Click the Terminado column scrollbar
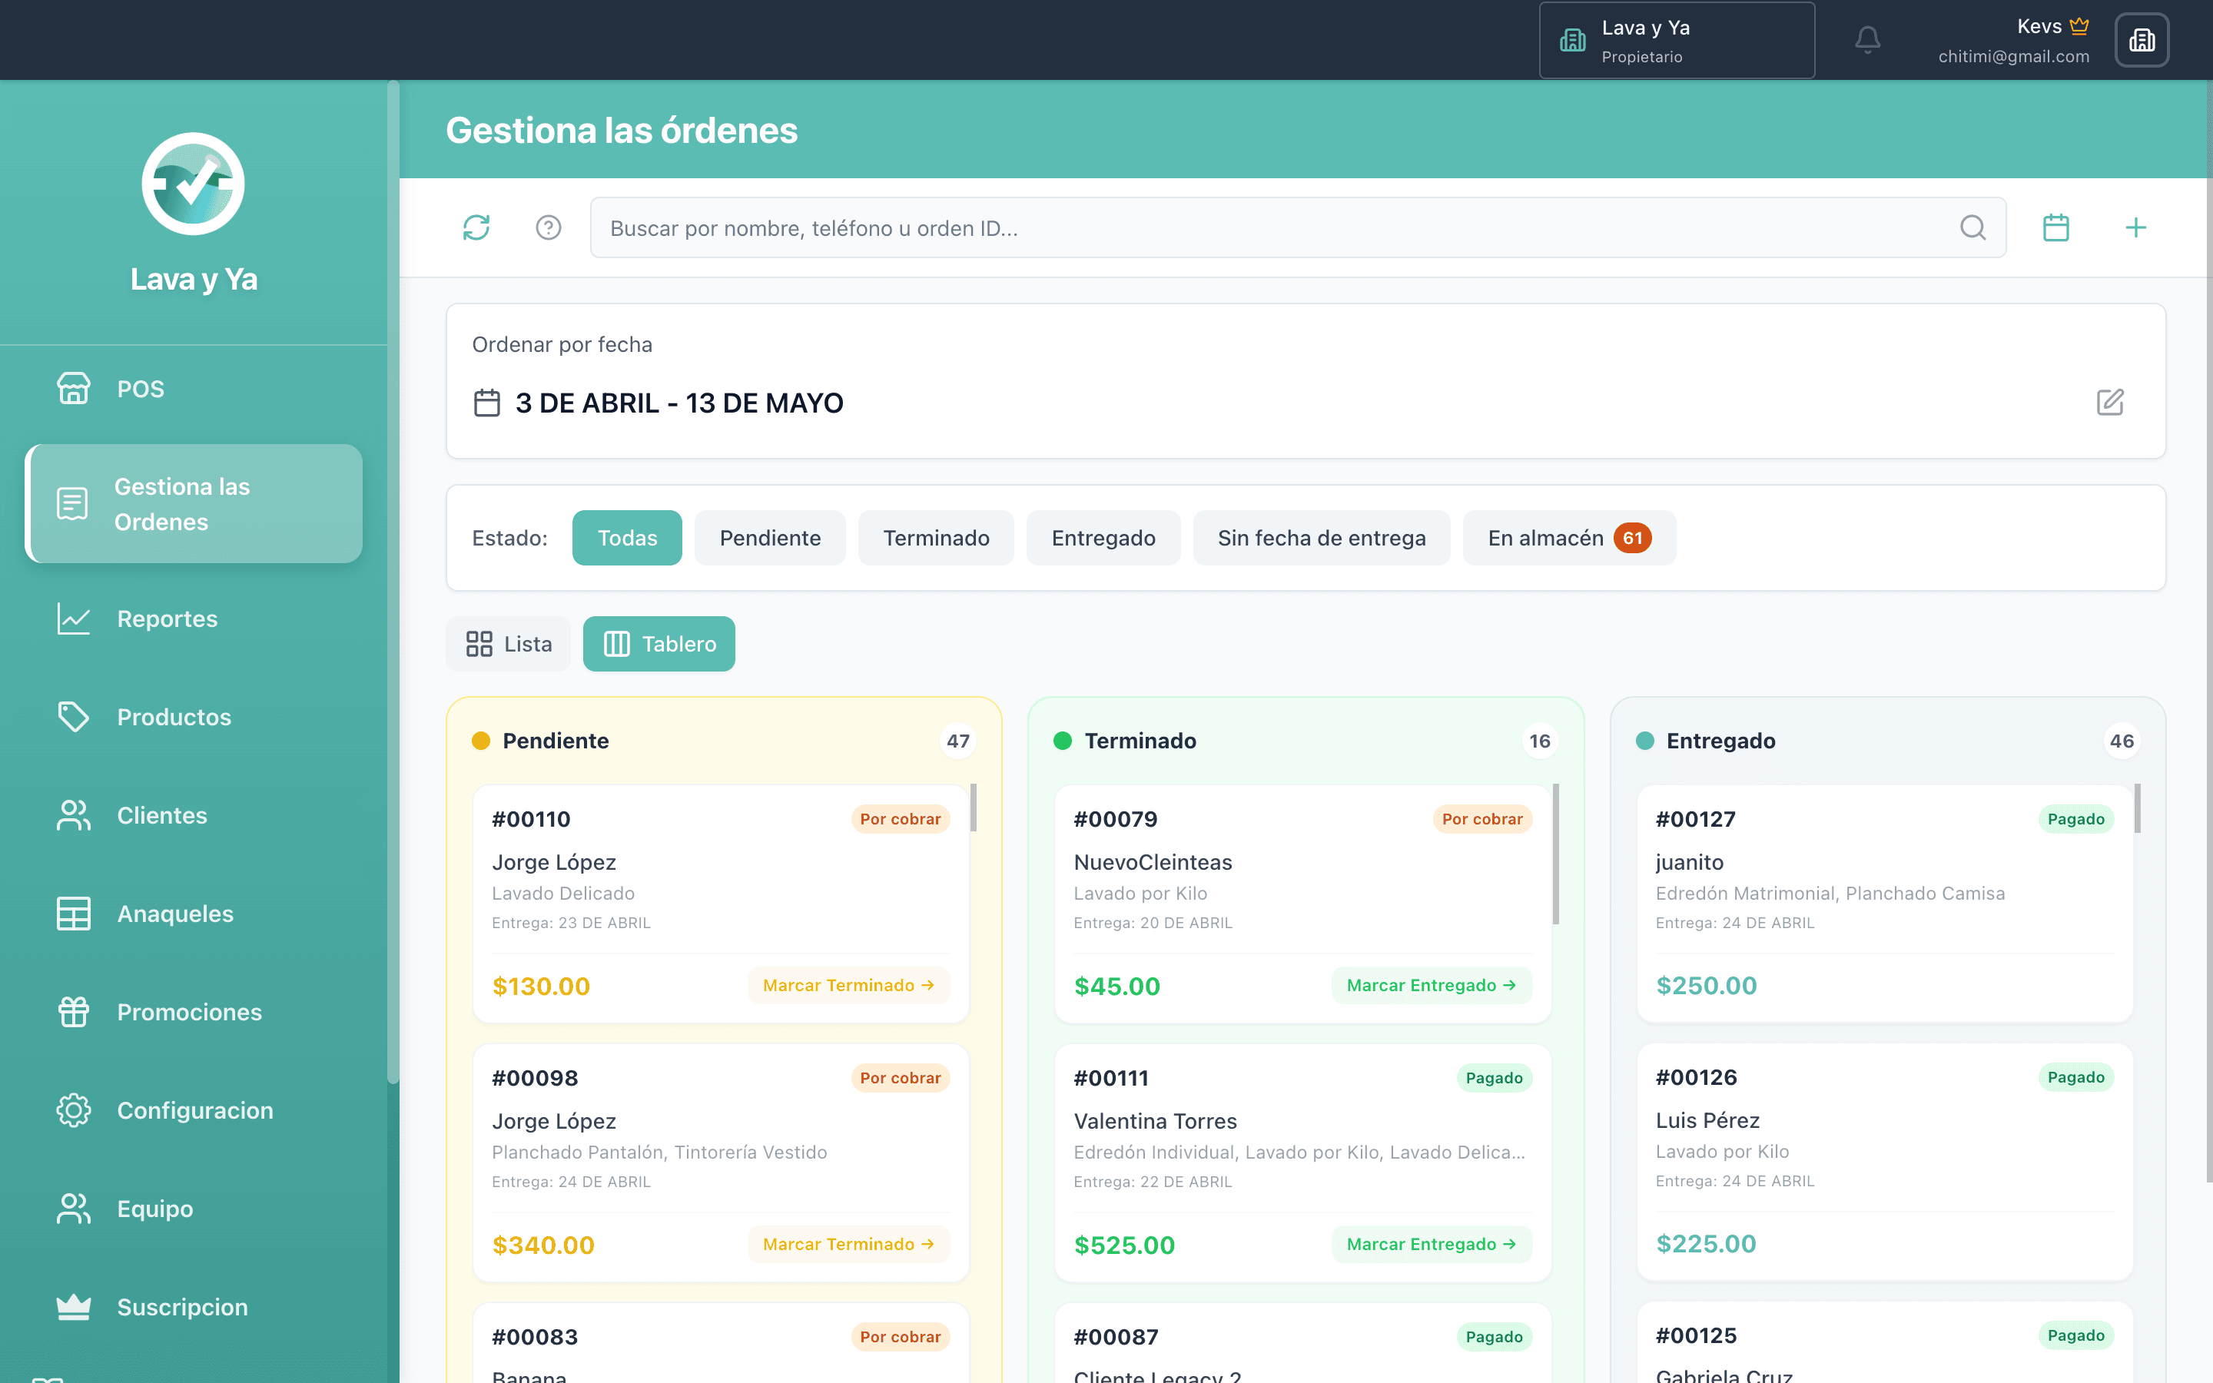2213x1383 pixels. click(1555, 854)
